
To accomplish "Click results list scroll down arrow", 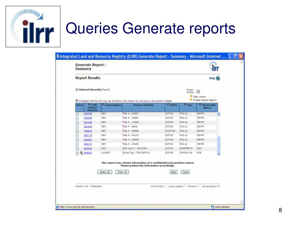I will pyautogui.click(x=219, y=154).
